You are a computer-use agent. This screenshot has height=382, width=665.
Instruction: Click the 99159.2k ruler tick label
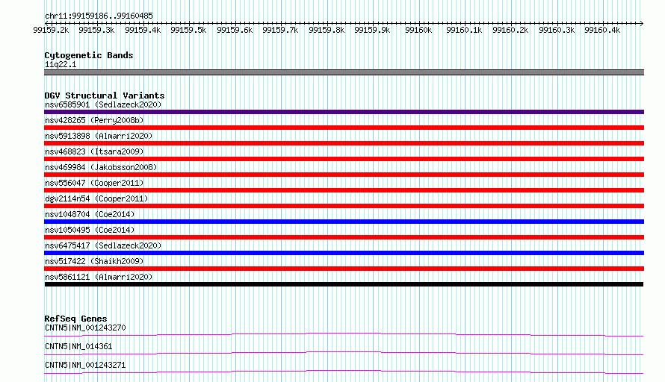[x=51, y=30]
